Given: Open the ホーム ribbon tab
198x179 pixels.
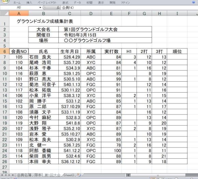Looking at the screenshot, I should pyautogui.click(x=17, y=3).
